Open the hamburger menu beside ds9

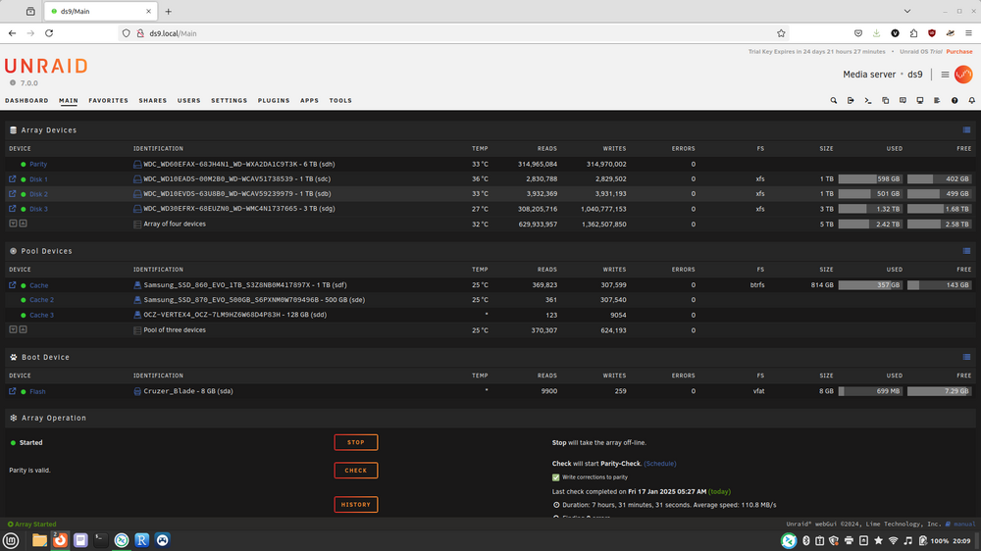pos(945,75)
